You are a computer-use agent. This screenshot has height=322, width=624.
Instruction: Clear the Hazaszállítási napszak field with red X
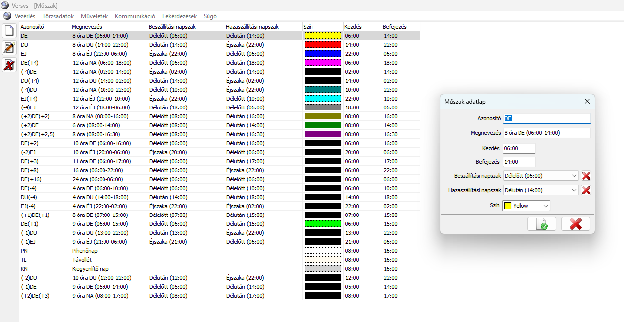[x=586, y=190]
